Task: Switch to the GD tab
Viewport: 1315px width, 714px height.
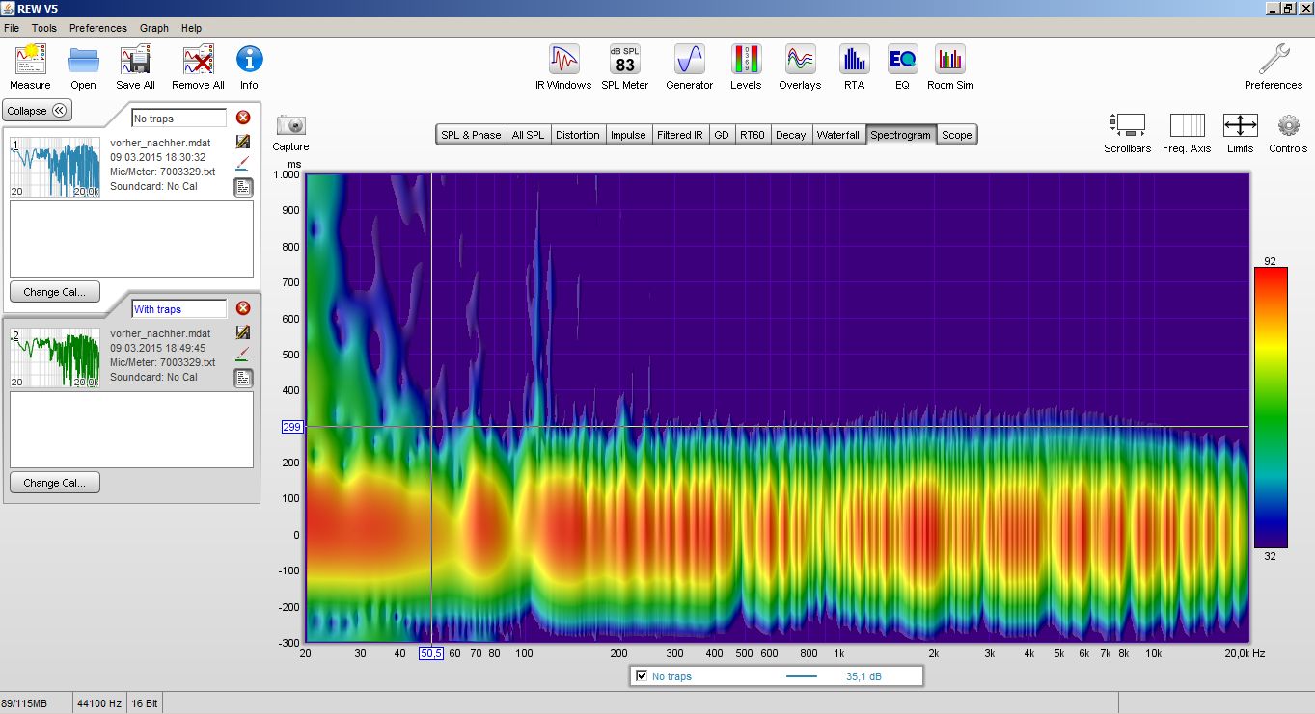Action: coord(722,135)
